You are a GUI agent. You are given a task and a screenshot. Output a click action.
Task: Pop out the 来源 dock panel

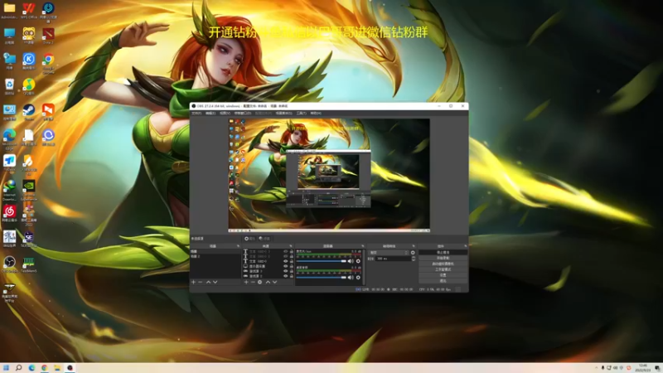pyautogui.click(x=291, y=246)
